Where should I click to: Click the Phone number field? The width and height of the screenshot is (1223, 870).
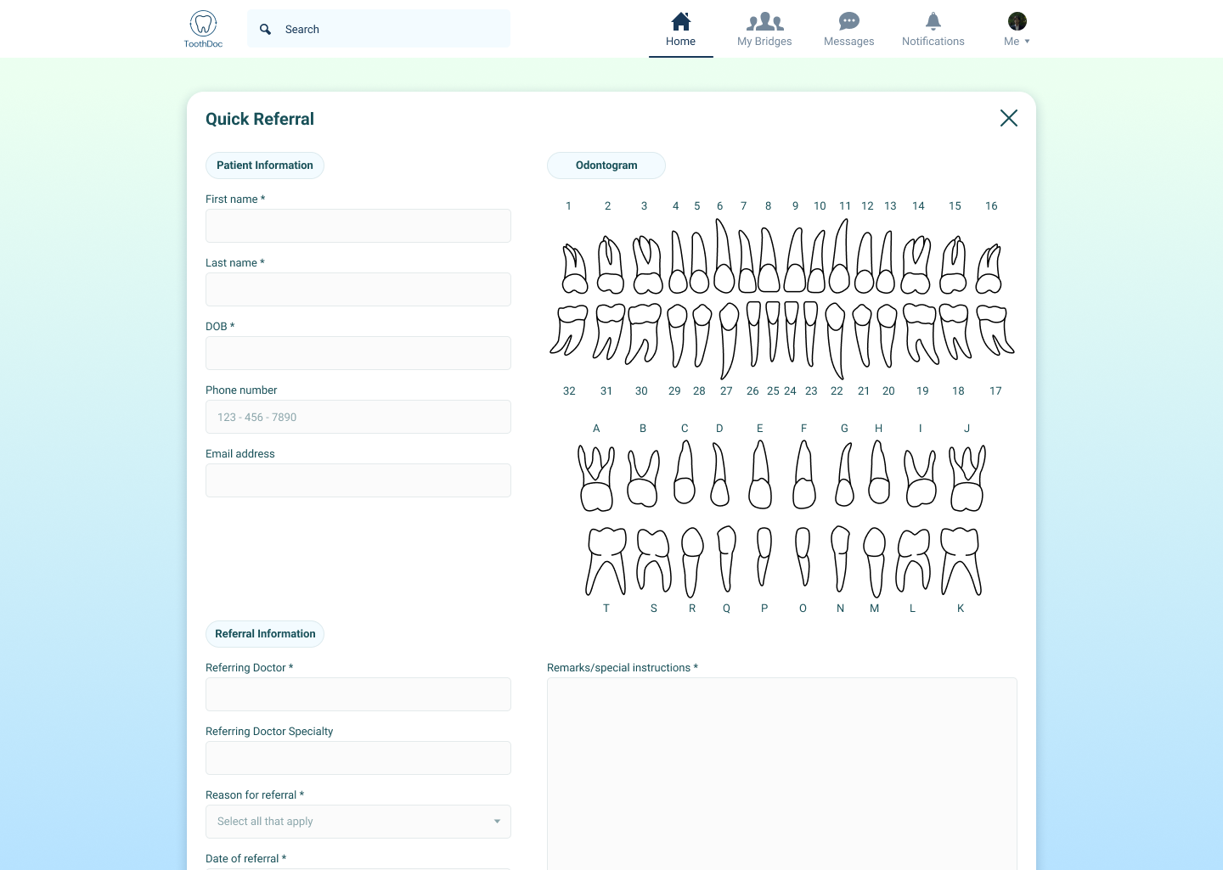click(x=358, y=417)
